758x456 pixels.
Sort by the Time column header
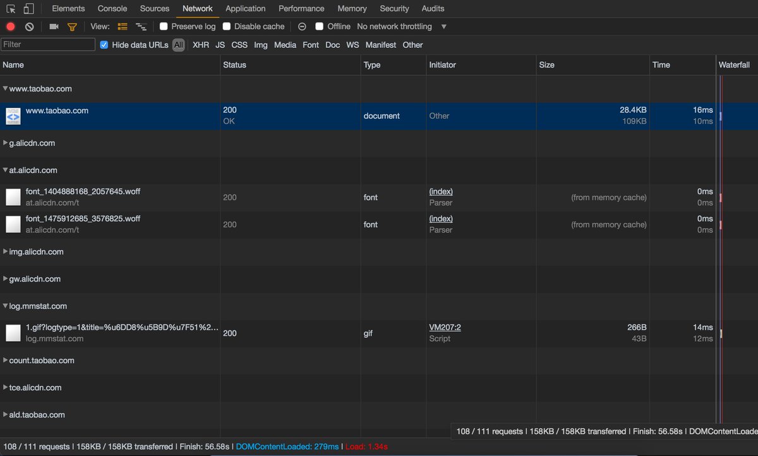coord(683,65)
